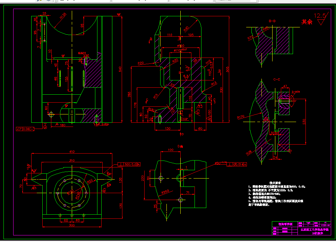Click the 125 slot length dimension
This screenshot has width=336, height=242.
(67, 79)
